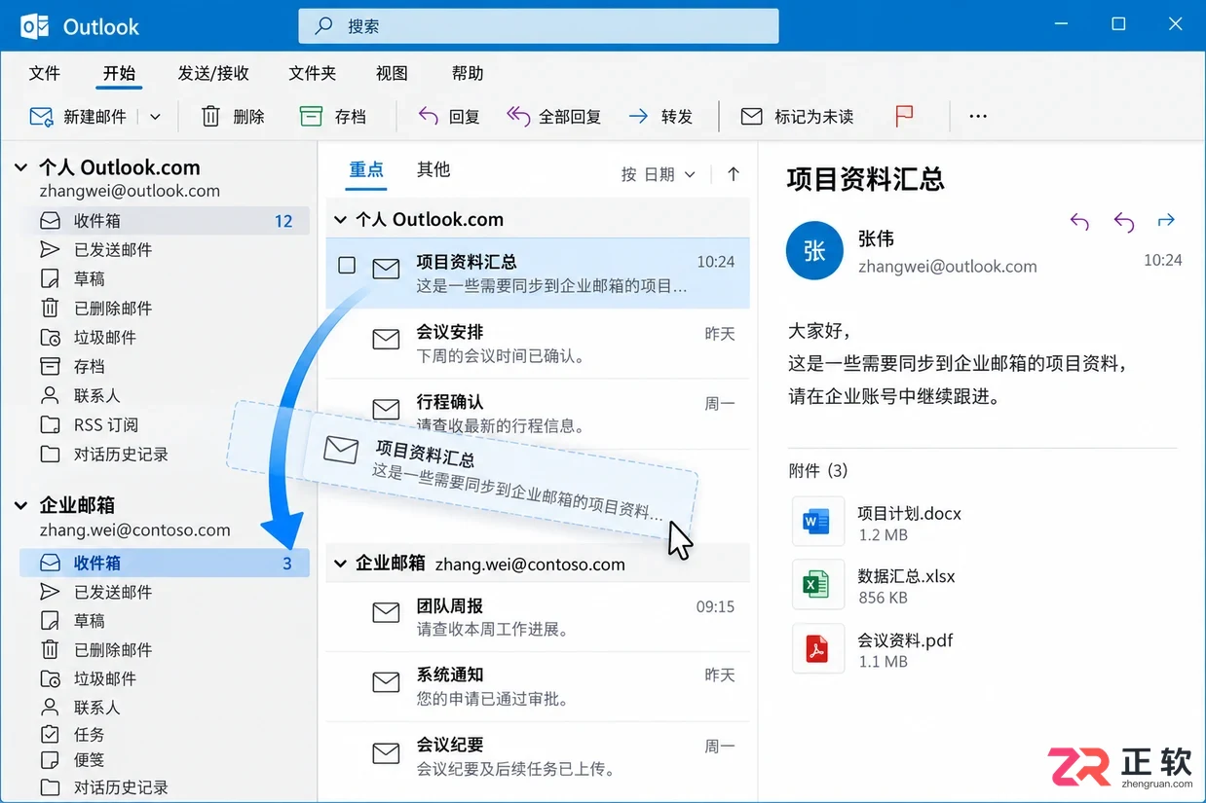Toggle the sort direction up arrow
Viewport: 1206px width, 803px height.
(x=734, y=174)
